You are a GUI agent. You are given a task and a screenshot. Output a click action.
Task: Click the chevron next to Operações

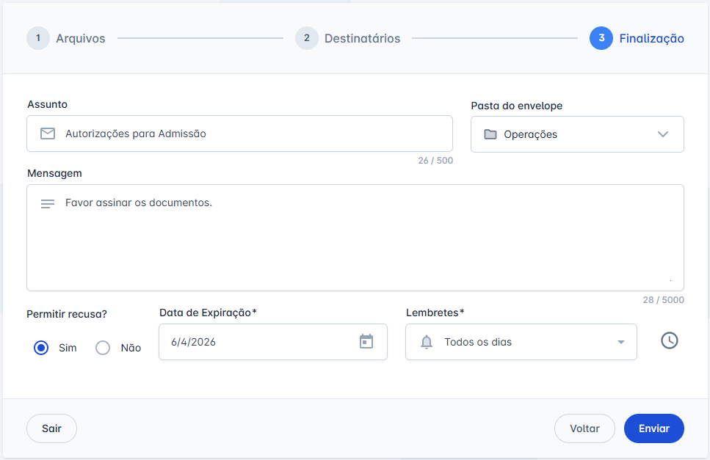663,134
